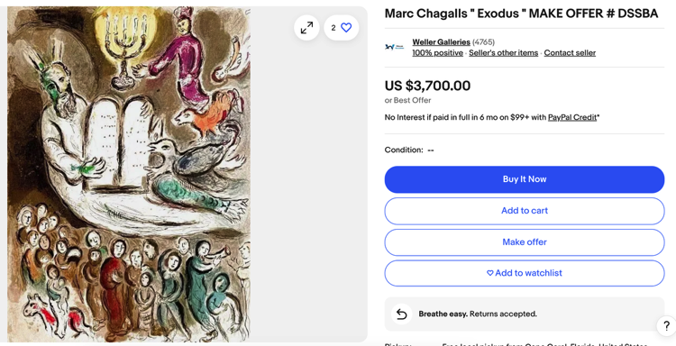
Task: Click the Returns accepted banner
Action: click(525, 314)
